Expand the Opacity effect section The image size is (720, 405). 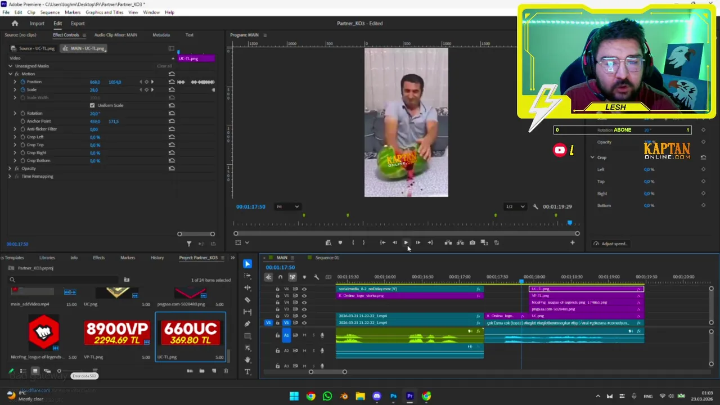tap(10, 169)
